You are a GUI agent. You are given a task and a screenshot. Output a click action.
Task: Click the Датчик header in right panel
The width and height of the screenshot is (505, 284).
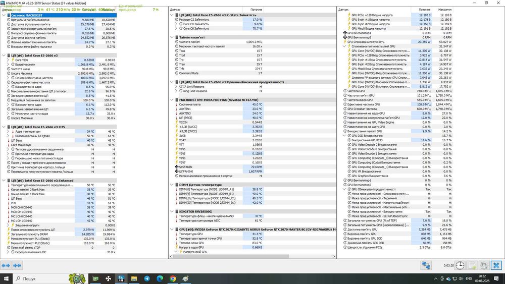point(343,10)
